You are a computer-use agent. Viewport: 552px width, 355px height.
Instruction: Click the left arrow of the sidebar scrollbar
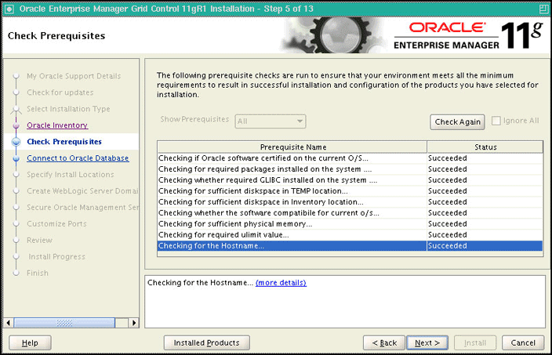point(9,323)
